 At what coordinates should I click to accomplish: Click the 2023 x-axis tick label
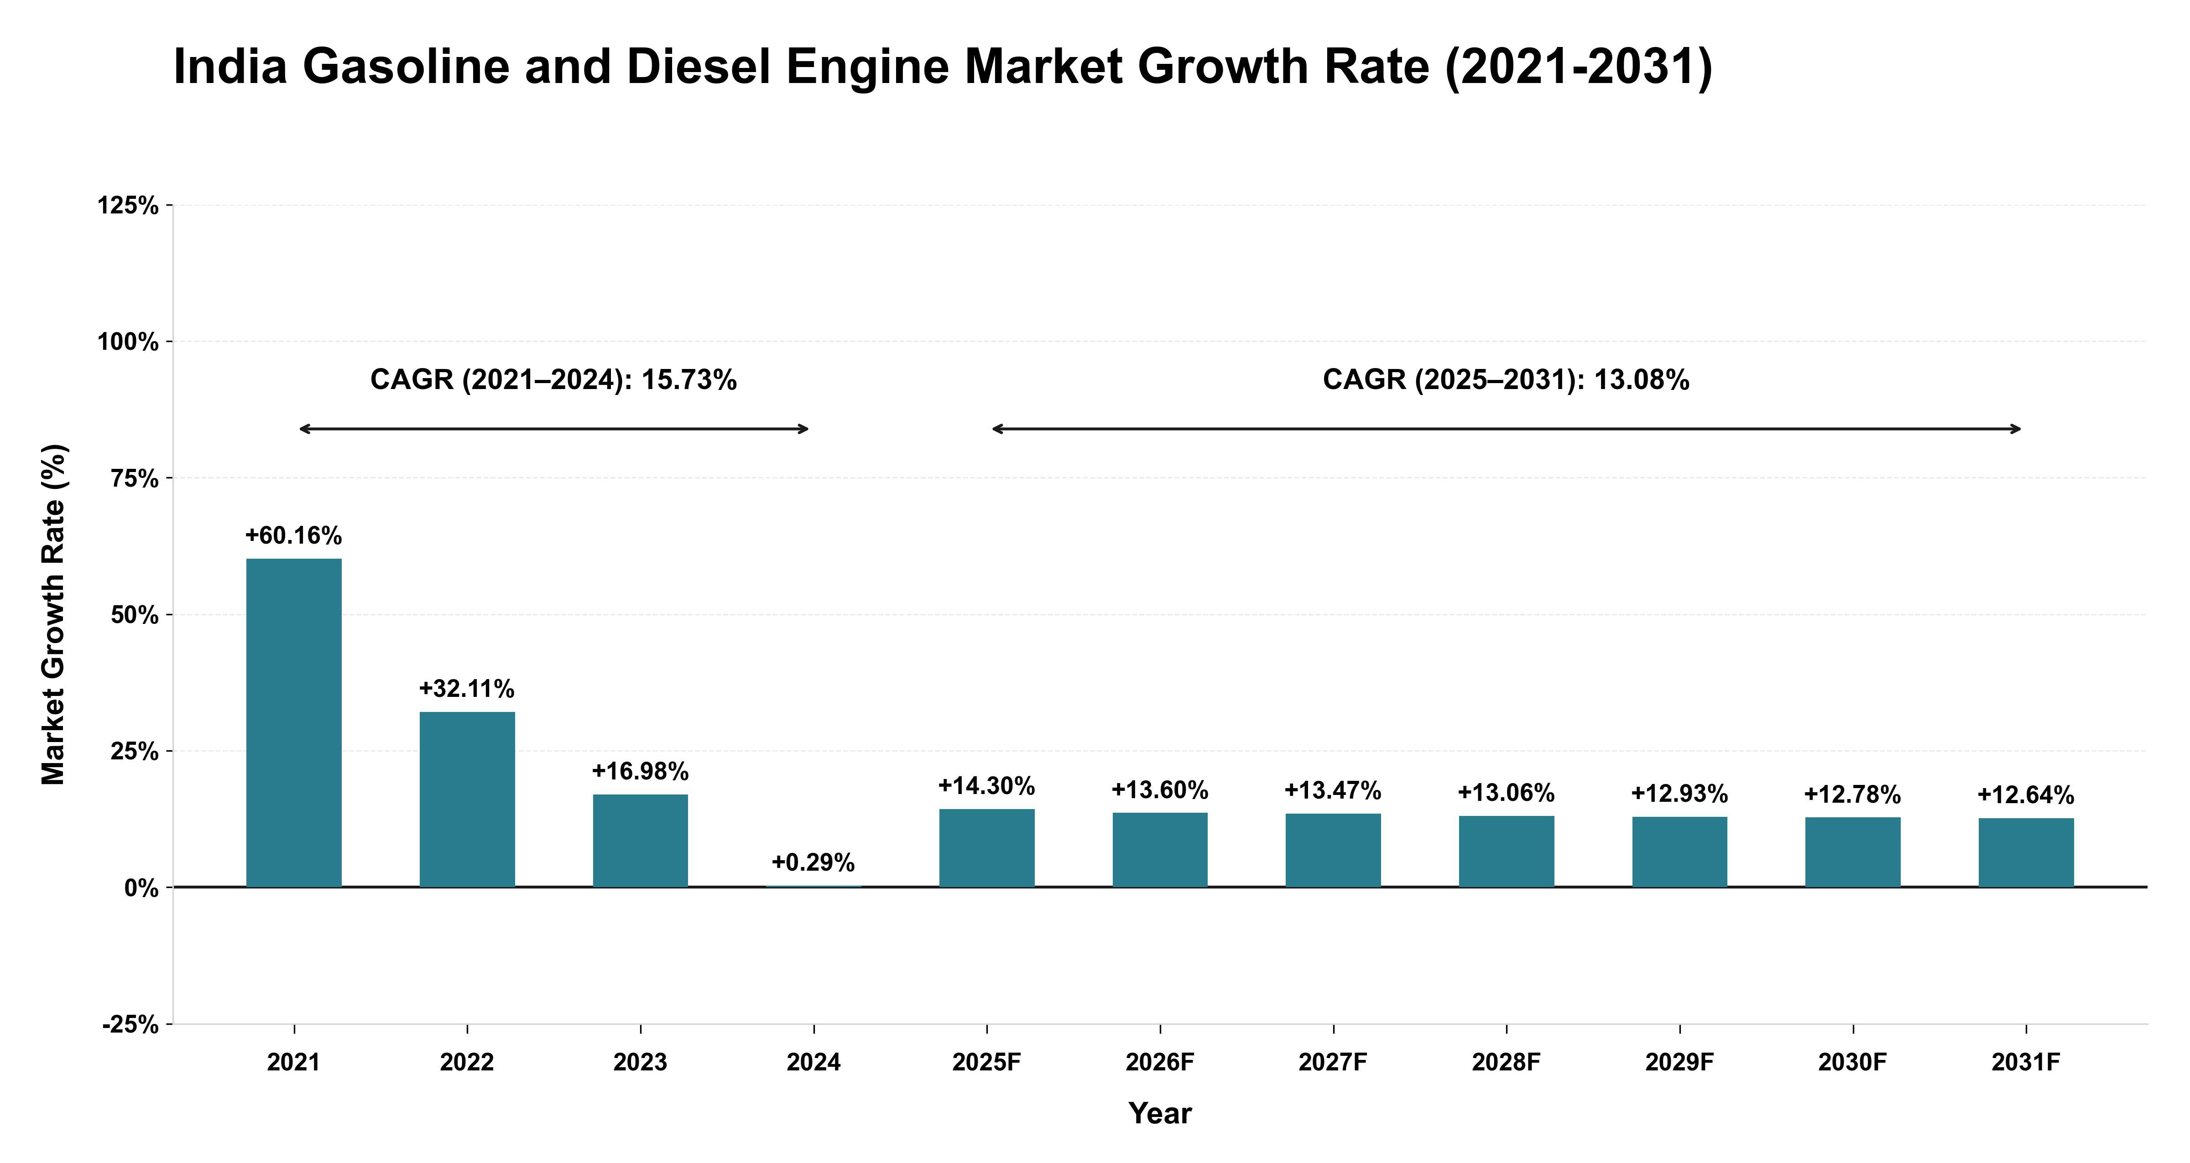tap(640, 1063)
